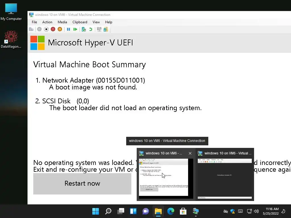This screenshot has height=218, width=291.
Task: Click the grey Start power toolbar icon
Action: [39, 29]
